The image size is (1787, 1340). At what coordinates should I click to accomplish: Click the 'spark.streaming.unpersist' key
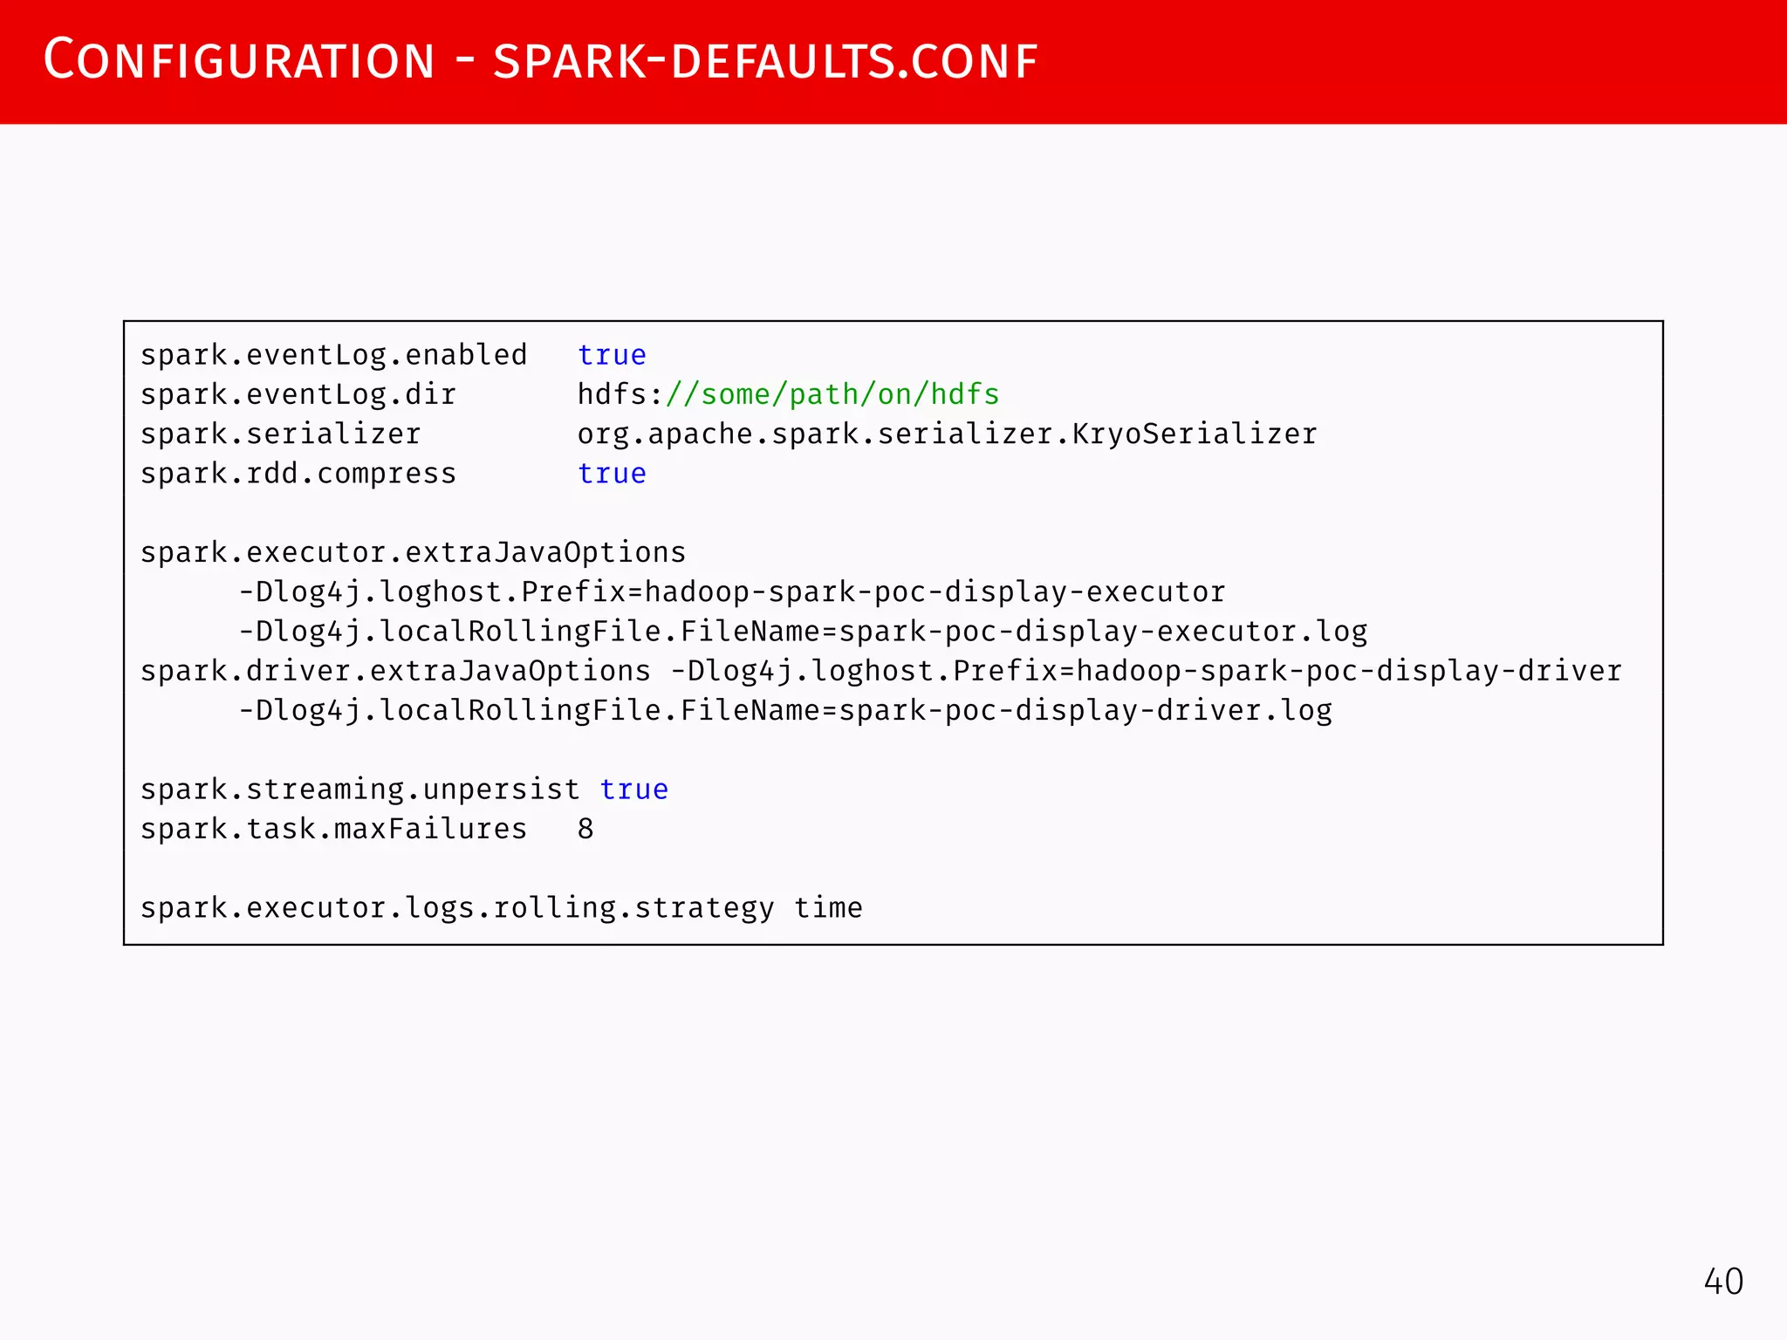359,790
